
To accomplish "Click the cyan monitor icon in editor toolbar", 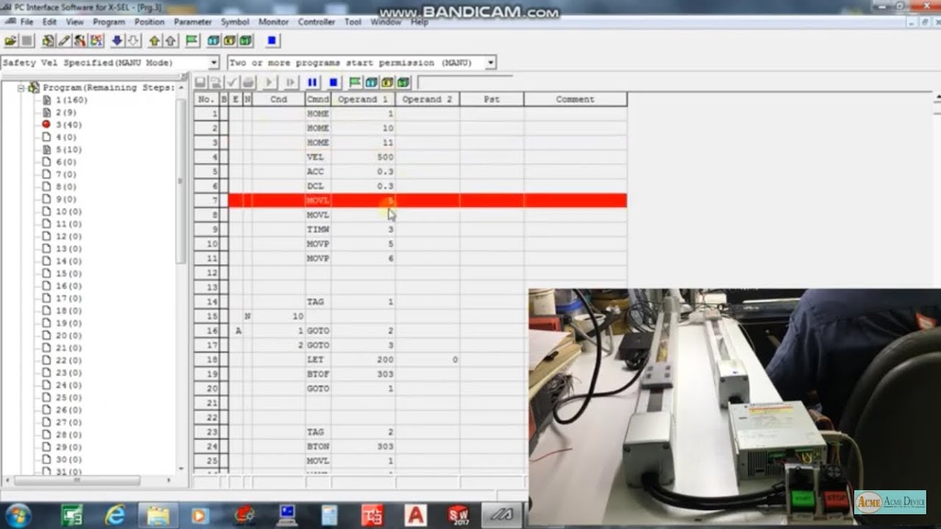I will pos(371,82).
